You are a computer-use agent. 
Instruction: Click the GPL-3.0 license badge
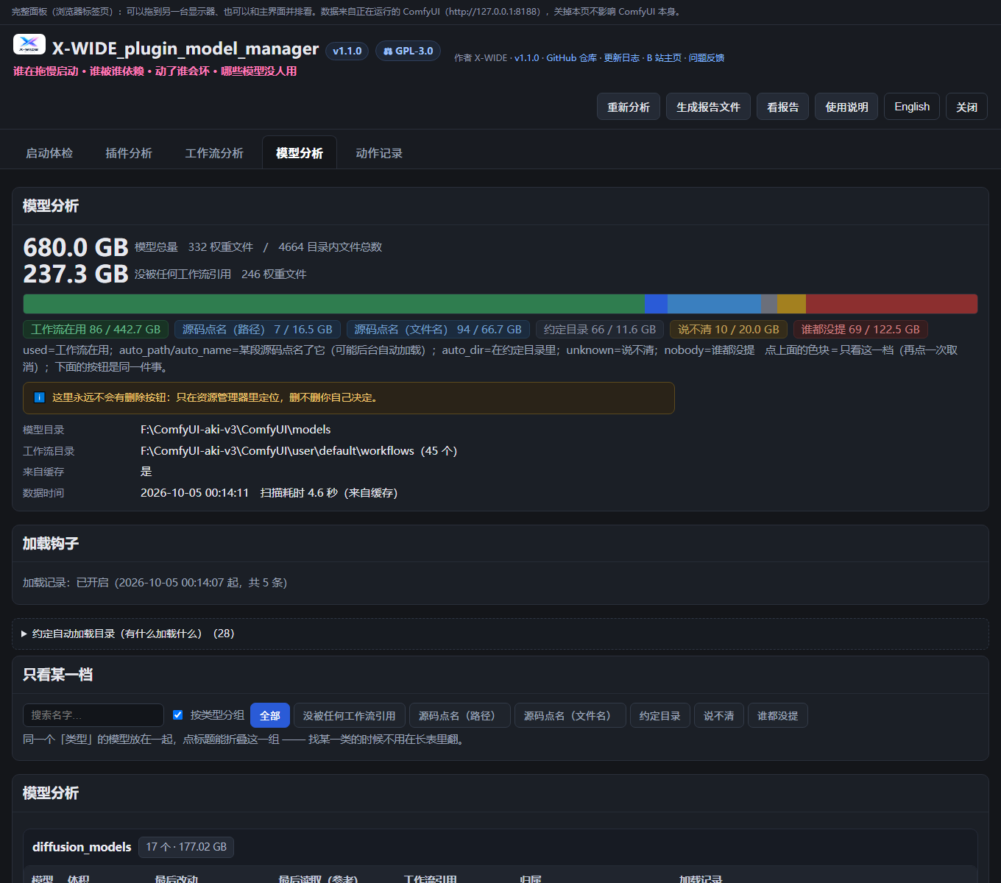pos(408,51)
